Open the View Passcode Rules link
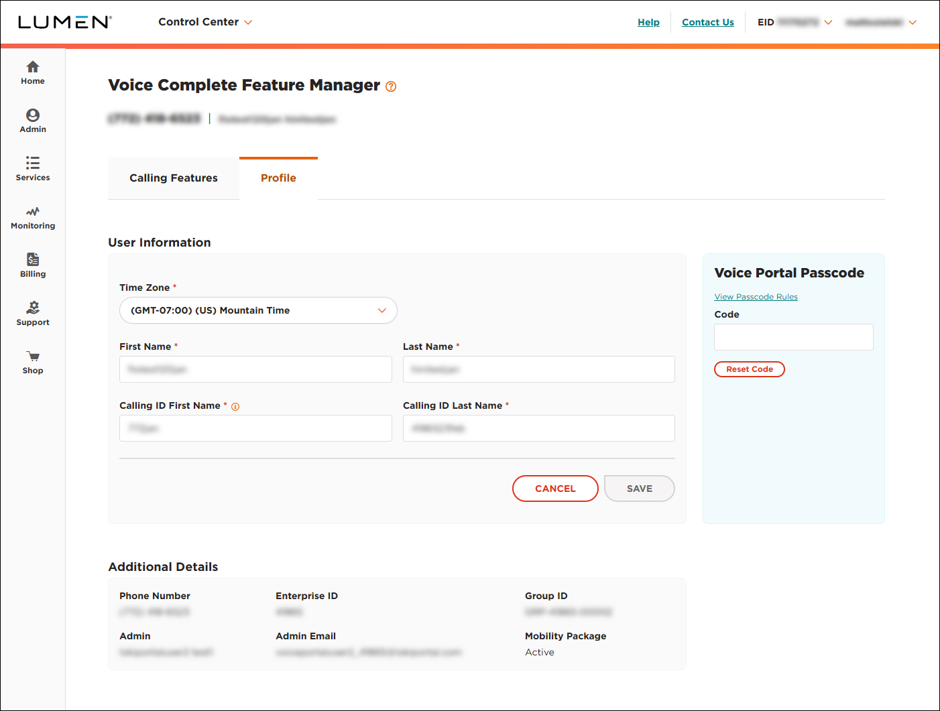940x711 pixels. pos(756,296)
